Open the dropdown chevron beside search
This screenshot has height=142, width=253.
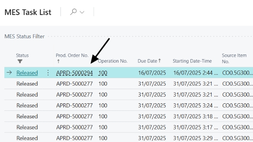(82, 12)
